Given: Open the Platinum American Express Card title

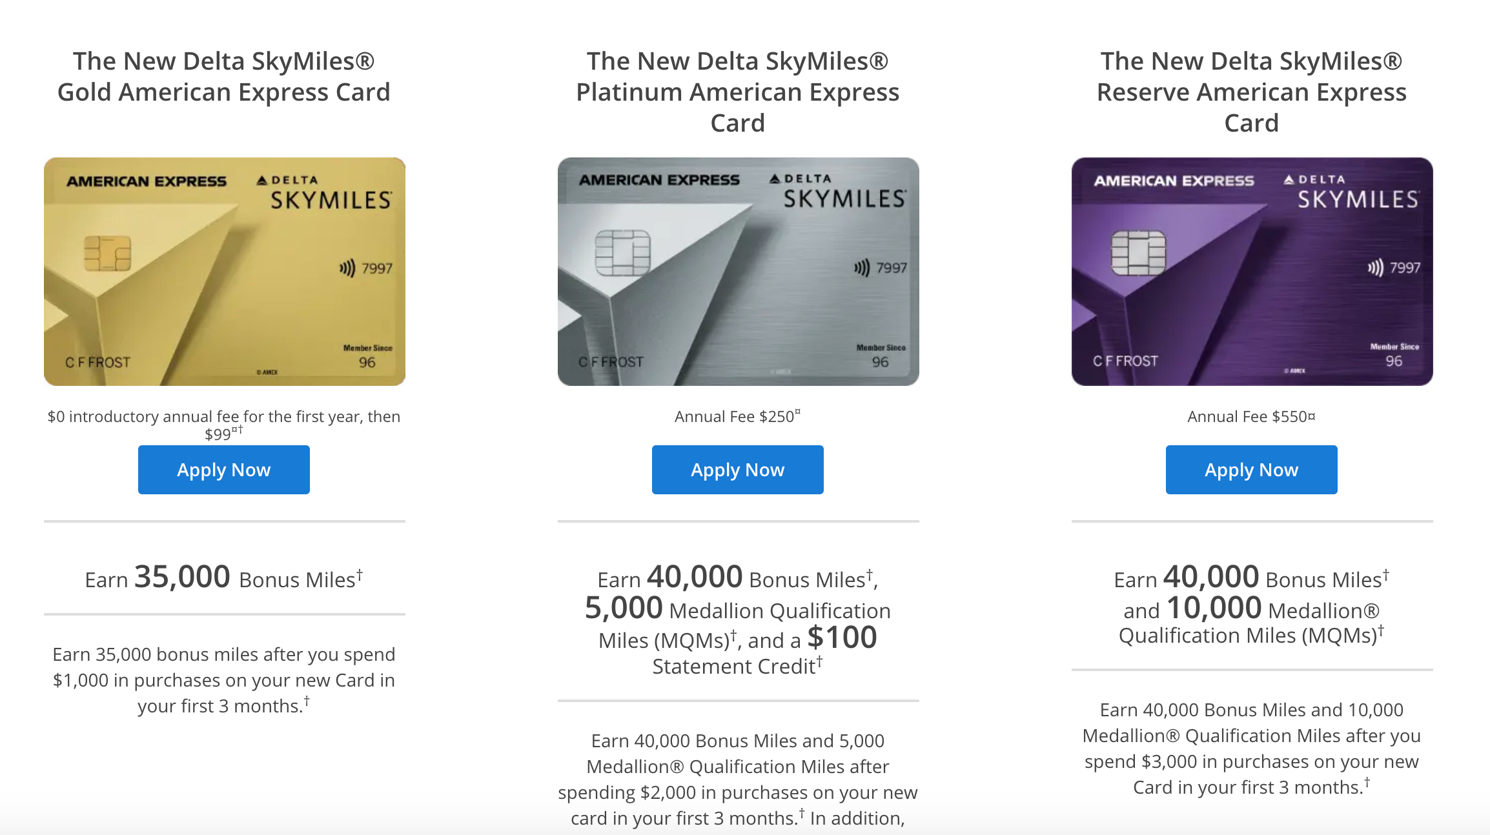Looking at the screenshot, I should pyautogui.click(x=737, y=92).
